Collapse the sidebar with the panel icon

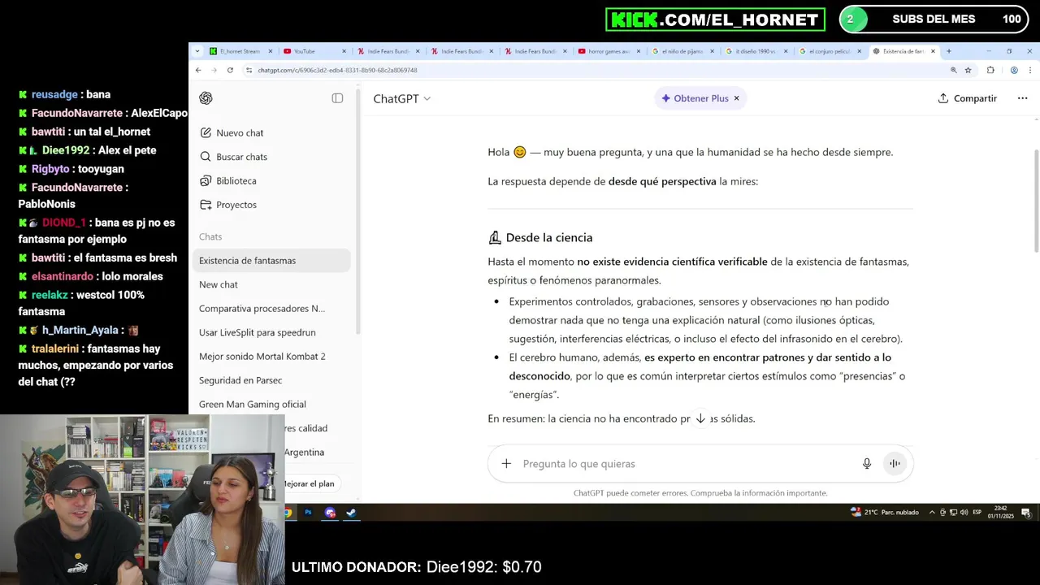[x=337, y=98]
